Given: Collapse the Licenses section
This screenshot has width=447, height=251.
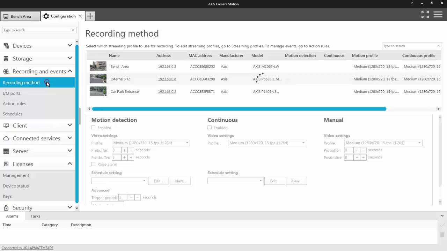Looking at the screenshot, I should [69, 164].
